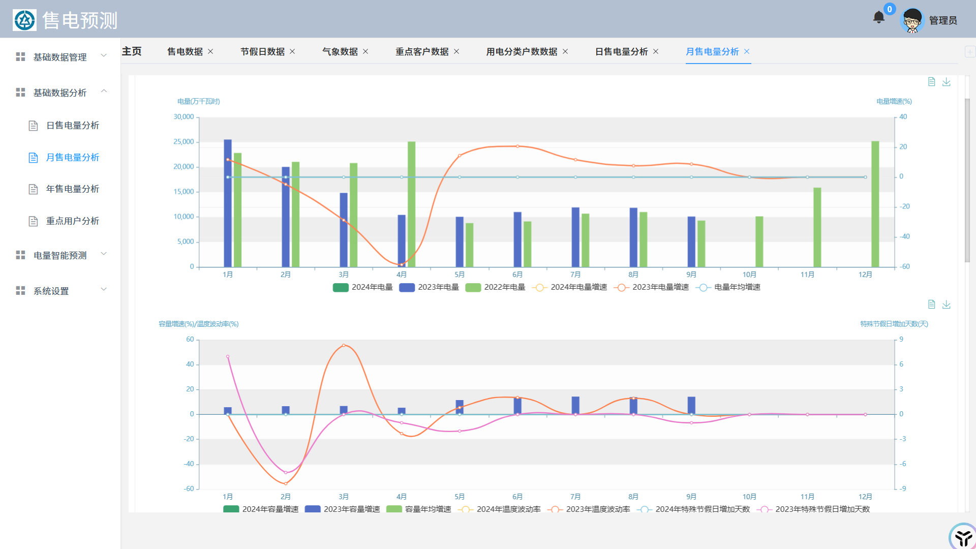
Task: Switch to the 重点客户数据 tab
Action: click(421, 52)
